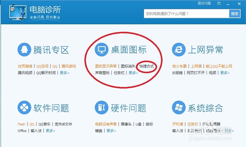The width and height of the screenshot is (246, 147).
Task: Select the 开机慢 link
Action: point(178,124)
